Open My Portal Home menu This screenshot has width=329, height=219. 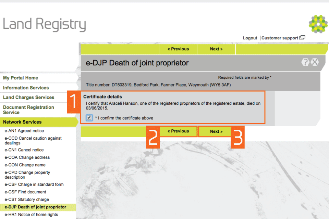tap(21, 78)
